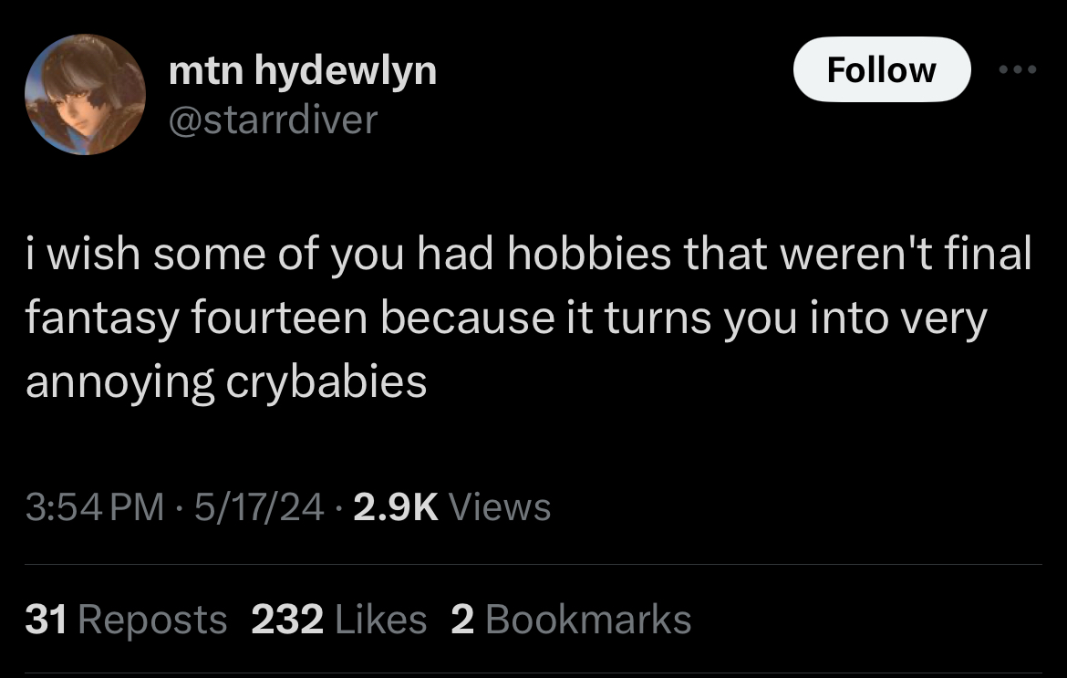
Task: Visit the @starrdiver handle link
Action: point(272,120)
